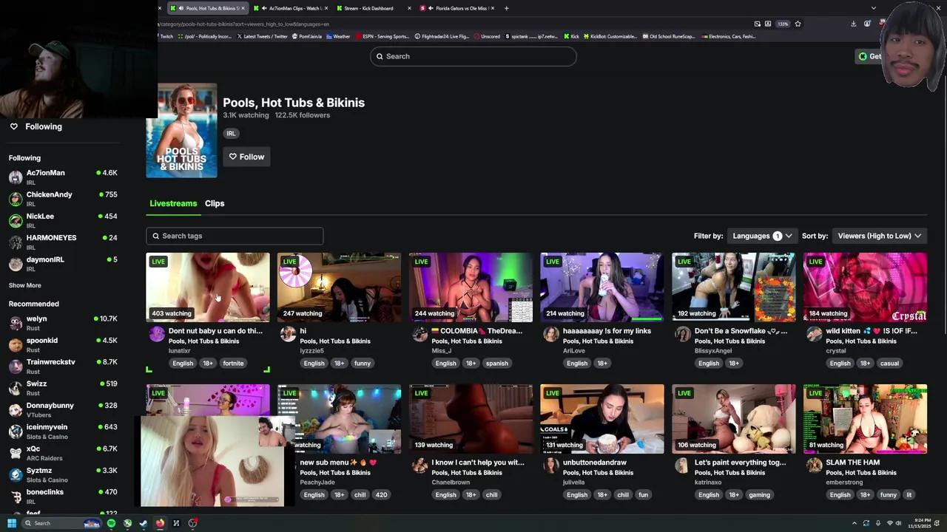
Task: Open crystal's streamer avatar
Action: click(814, 335)
